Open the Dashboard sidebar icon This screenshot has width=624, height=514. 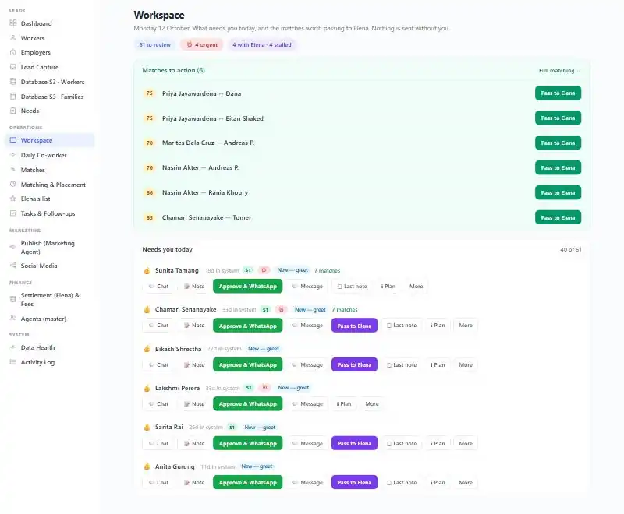[13, 23]
